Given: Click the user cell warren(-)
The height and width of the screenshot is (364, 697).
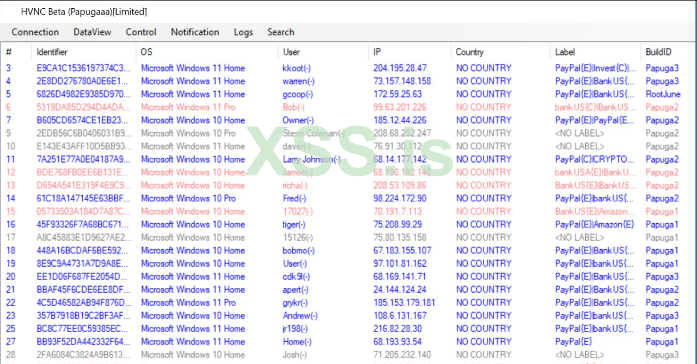Looking at the screenshot, I should coord(298,81).
